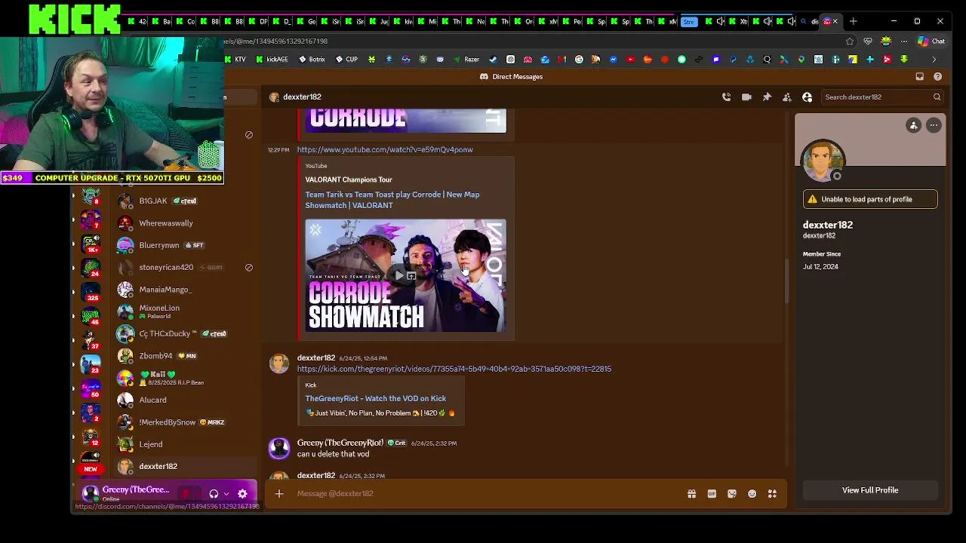
Task: Open browser Chat sidebar button
Action: [931, 41]
